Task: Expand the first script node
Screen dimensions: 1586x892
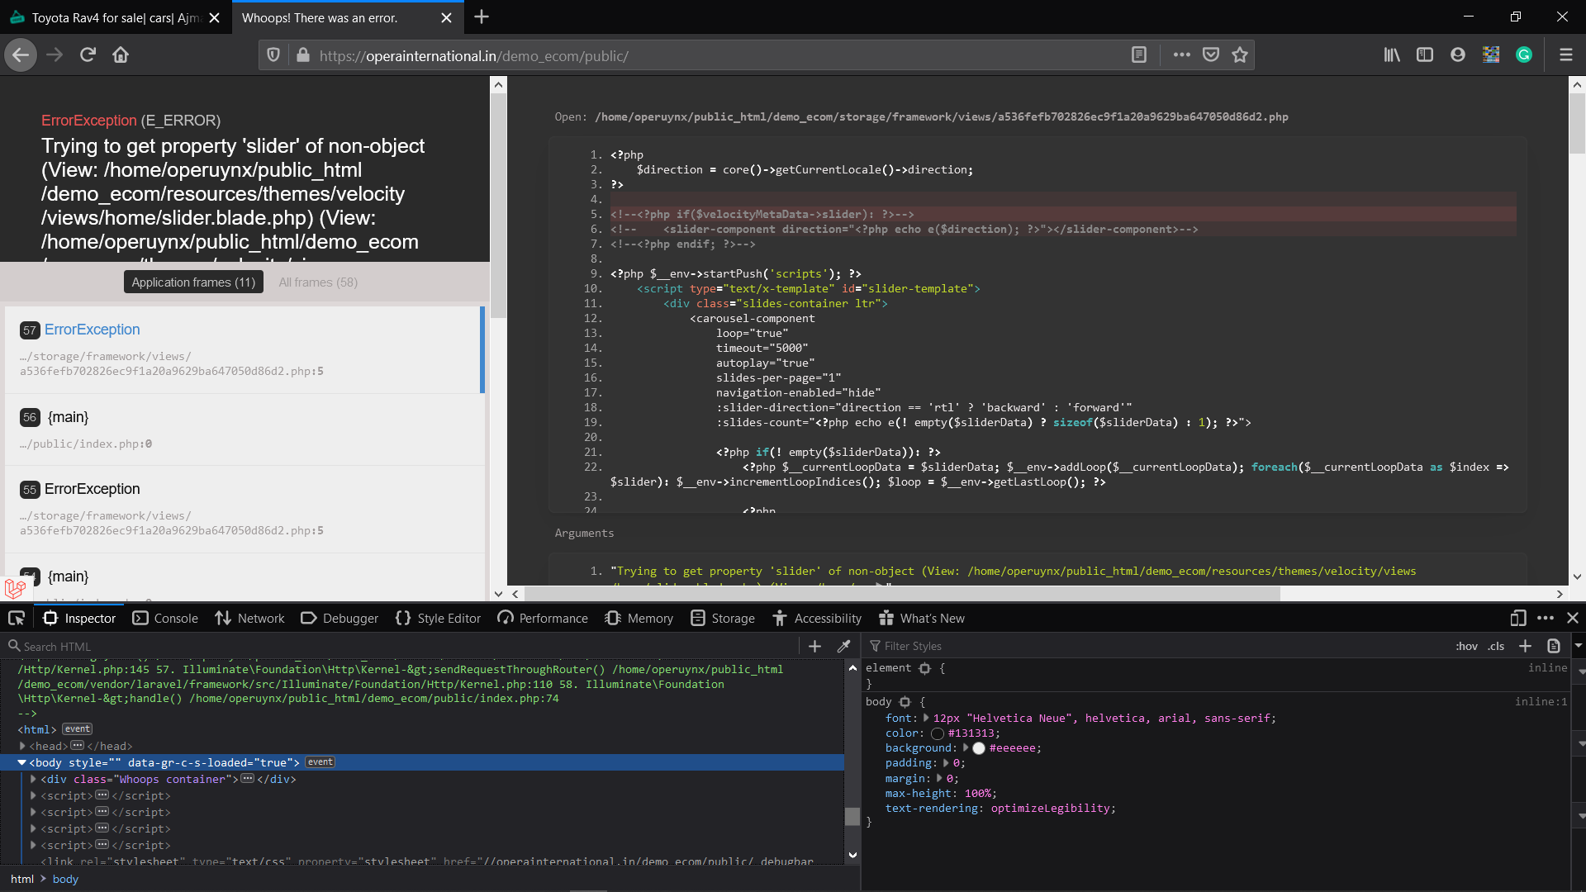Action: tap(33, 795)
